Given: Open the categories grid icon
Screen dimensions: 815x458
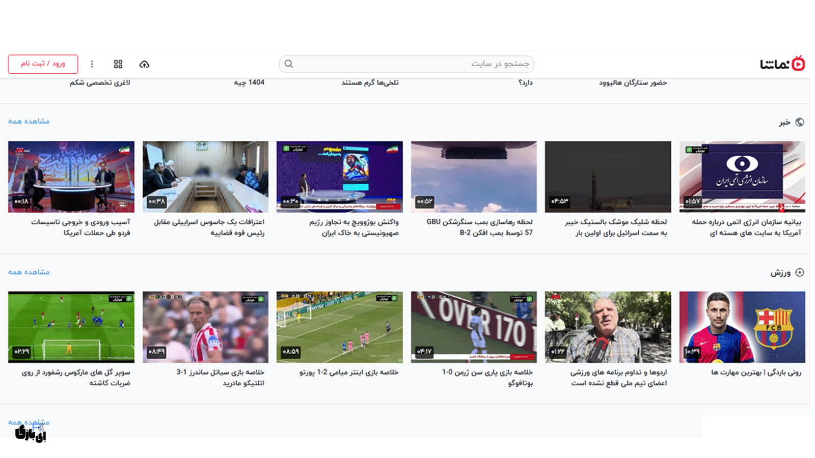Looking at the screenshot, I should coord(118,64).
